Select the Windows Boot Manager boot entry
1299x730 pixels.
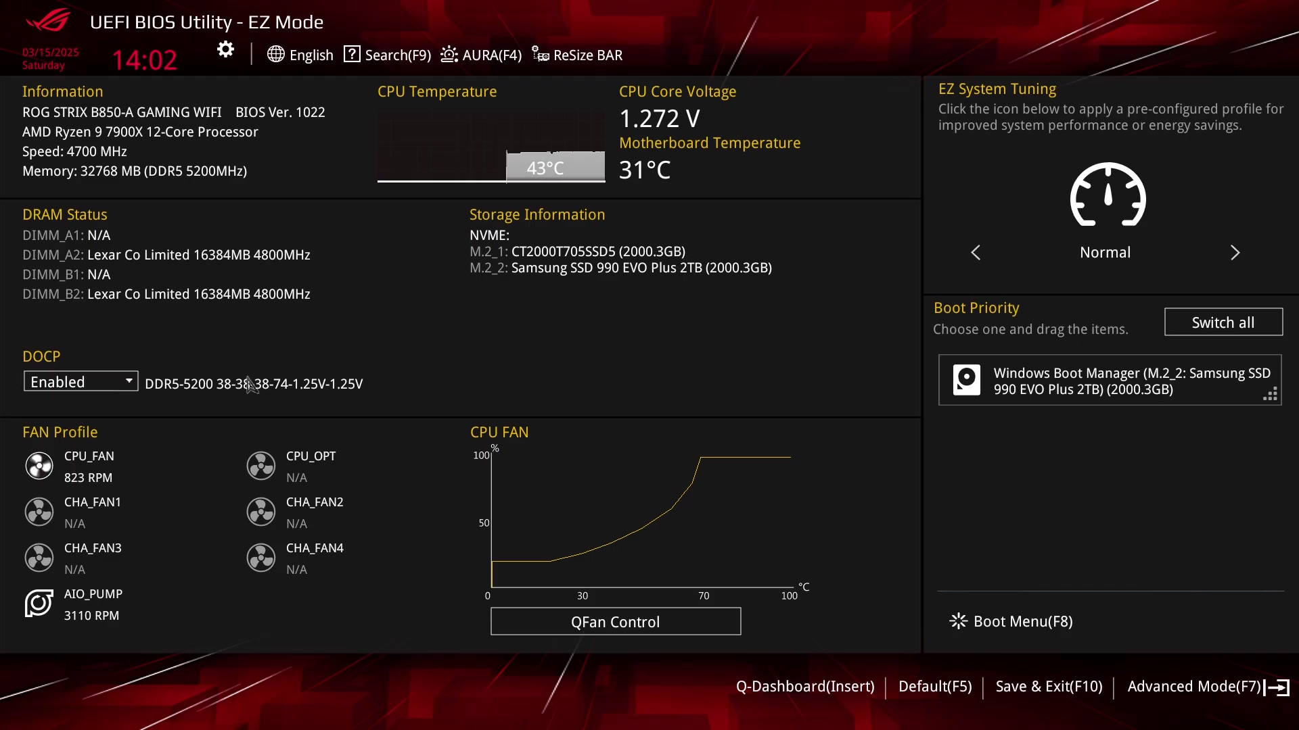[1110, 381]
